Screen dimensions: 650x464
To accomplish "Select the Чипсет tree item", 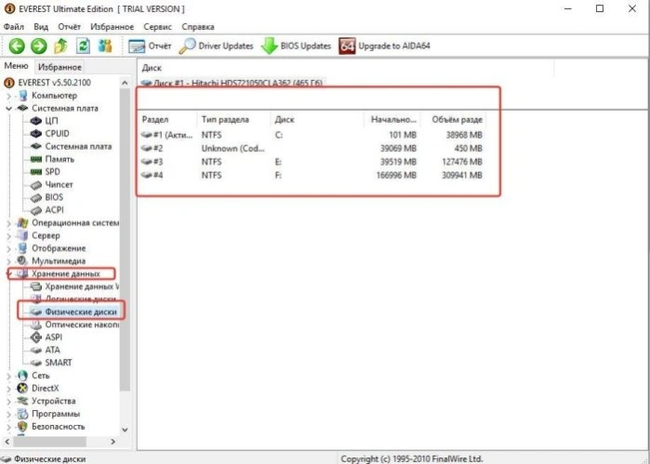I will click(x=59, y=184).
